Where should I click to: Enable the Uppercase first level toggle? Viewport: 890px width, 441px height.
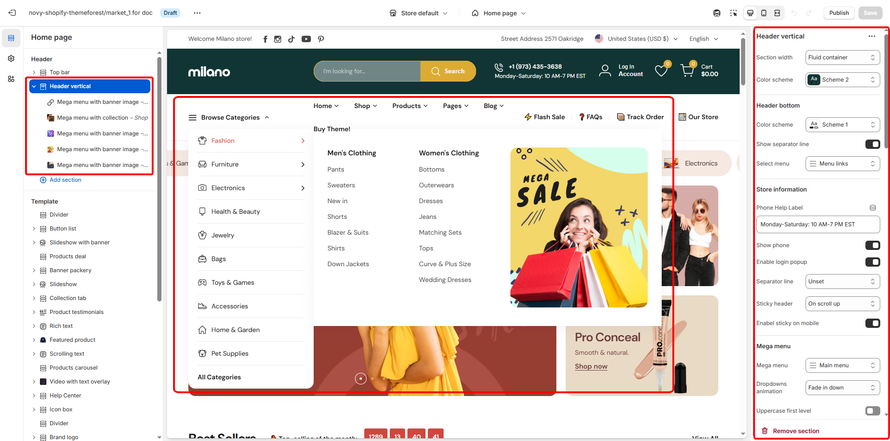pyautogui.click(x=872, y=411)
